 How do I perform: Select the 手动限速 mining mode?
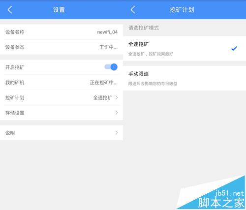[x=184, y=78]
